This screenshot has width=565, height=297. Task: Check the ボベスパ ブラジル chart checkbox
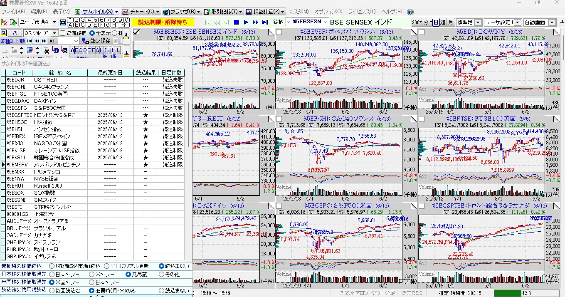279,32
